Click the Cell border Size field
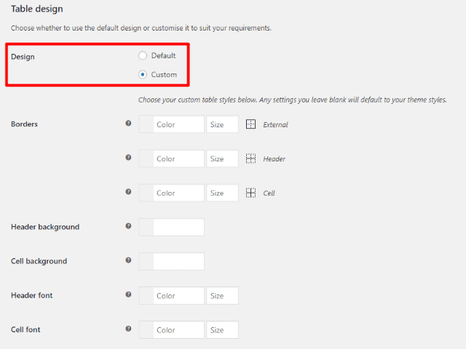Screen dimensions: 466x349 point(222,193)
